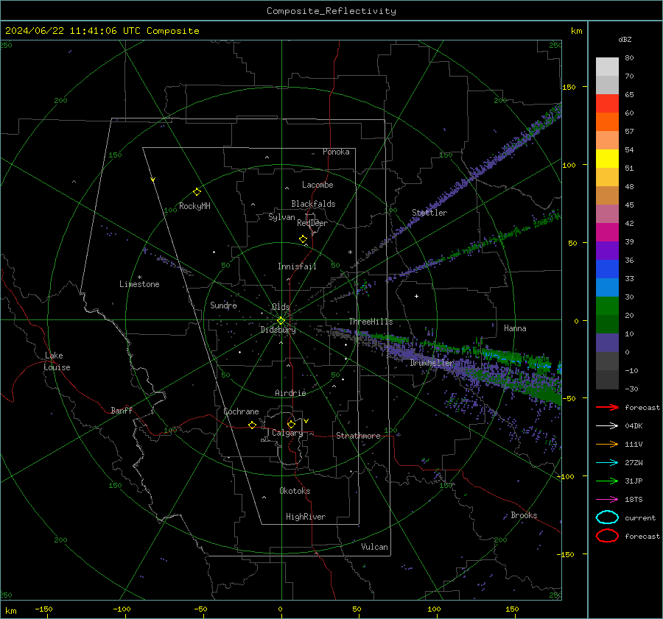Click the yellow diamond marker near RockyMH

pos(197,192)
